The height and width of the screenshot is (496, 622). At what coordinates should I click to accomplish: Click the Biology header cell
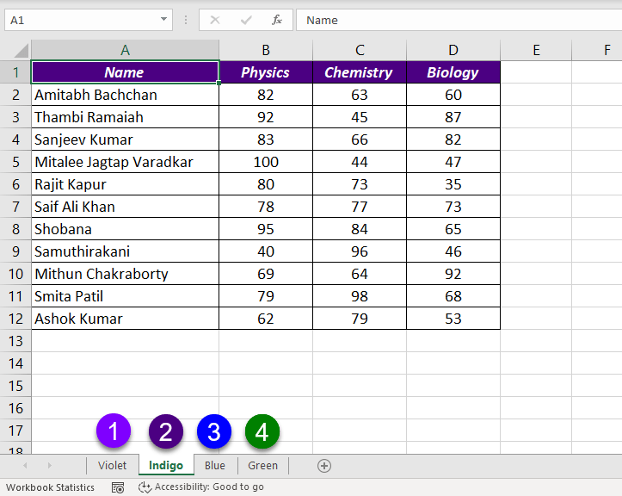pyautogui.click(x=453, y=72)
